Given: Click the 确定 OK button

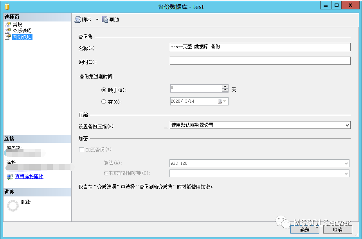Looking at the screenshot, I should point(305,230).
